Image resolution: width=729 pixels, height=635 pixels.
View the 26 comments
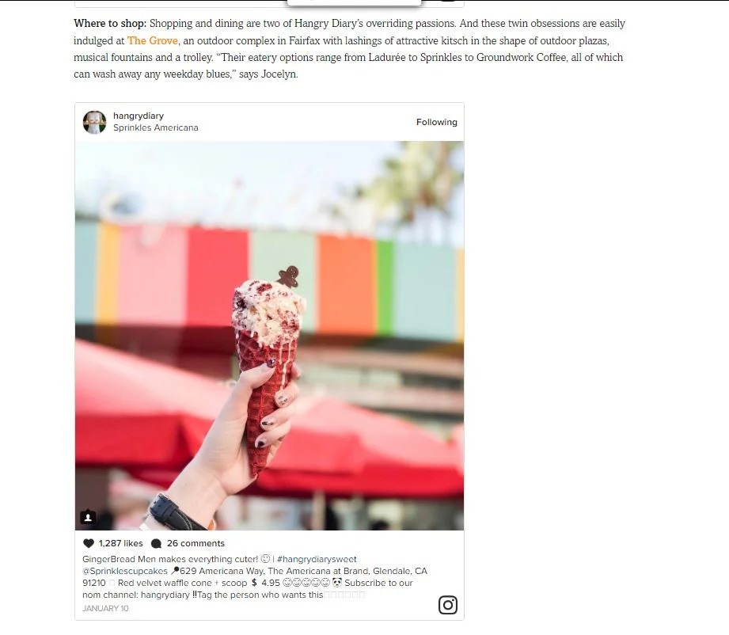click(196, 543)
